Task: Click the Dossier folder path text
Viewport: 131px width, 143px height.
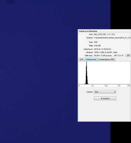Action: [x=112, y=38]
